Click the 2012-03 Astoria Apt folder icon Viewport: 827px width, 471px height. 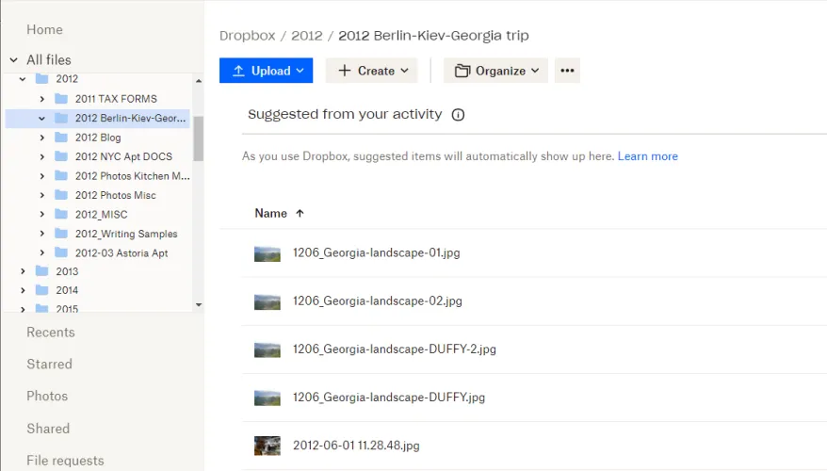click(x=61, y=253)
